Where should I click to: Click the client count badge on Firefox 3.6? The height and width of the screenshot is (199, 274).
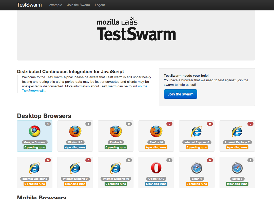point(88,124)
